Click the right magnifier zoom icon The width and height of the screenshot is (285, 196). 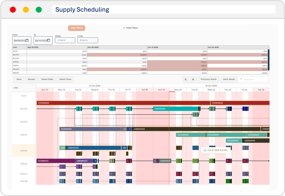coord(193,80)
